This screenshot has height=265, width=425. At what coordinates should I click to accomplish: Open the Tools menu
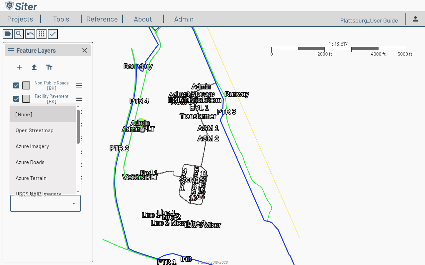coord(61,19)
